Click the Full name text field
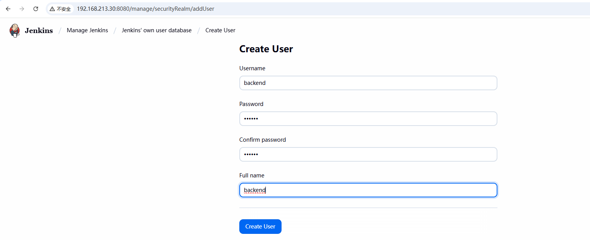Screen dimensions: 590x240 (x=368, y=190)
